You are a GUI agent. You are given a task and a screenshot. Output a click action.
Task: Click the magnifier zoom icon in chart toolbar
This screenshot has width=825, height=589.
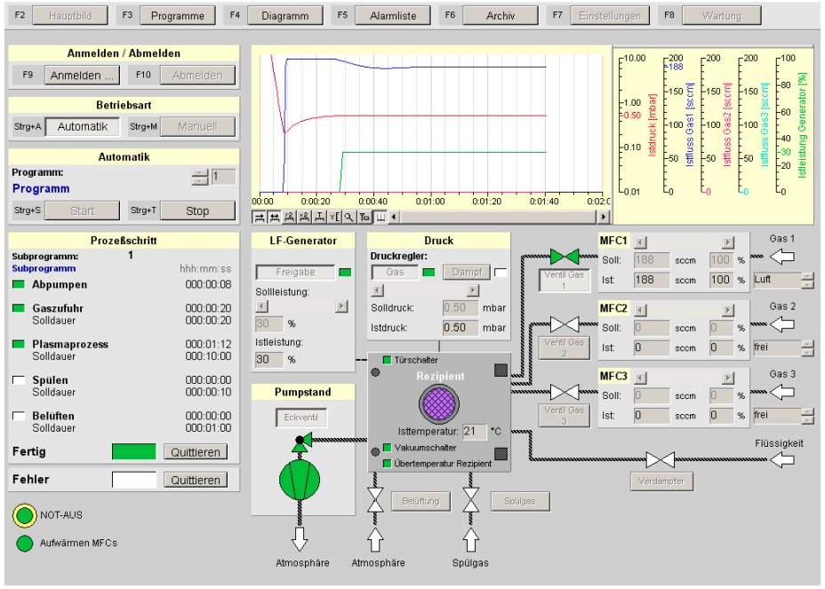click(348, 217)
